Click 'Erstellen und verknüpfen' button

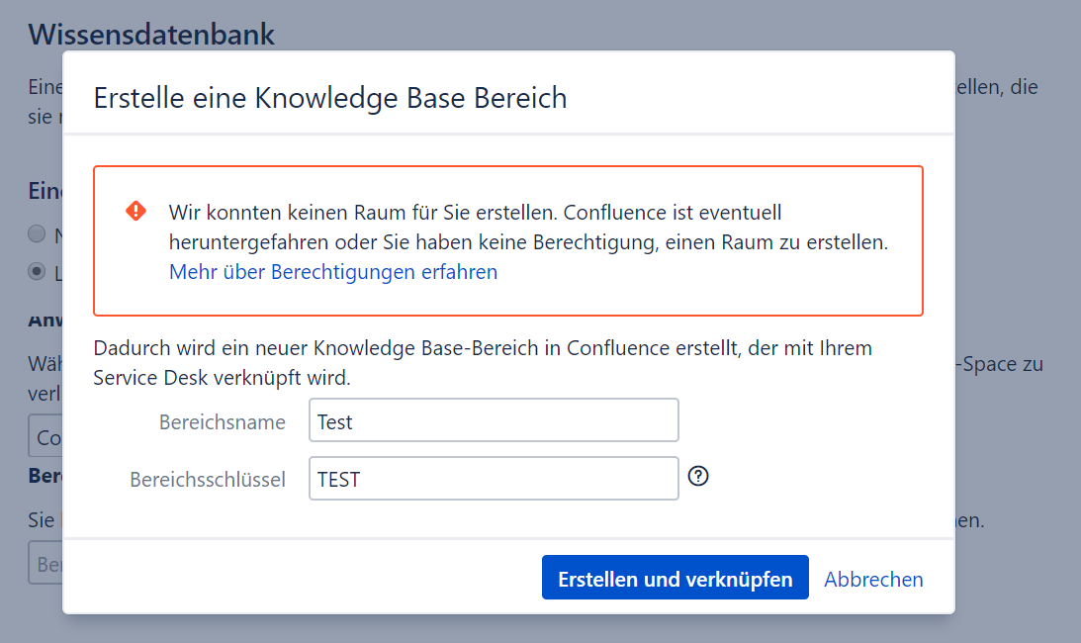675,578
